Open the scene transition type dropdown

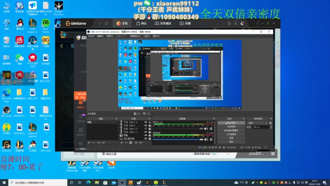(257, 123)
